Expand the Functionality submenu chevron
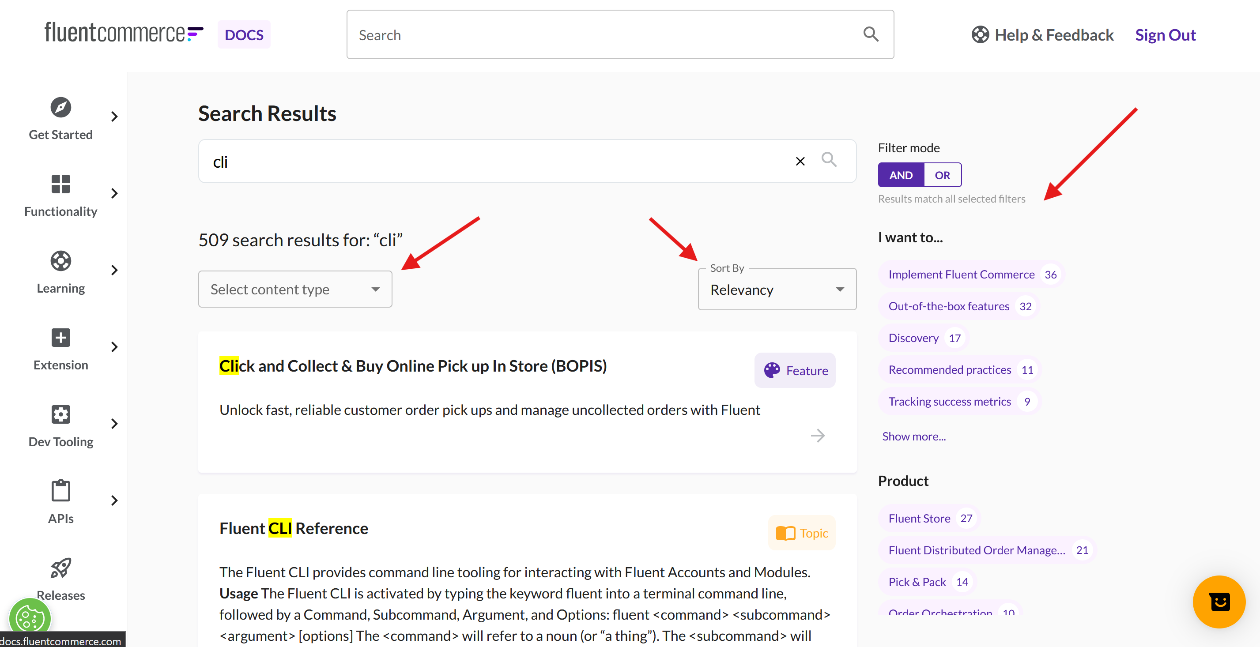Viewport: 1260px width, 647px height. pyautogui.click(x=114, y=193)
